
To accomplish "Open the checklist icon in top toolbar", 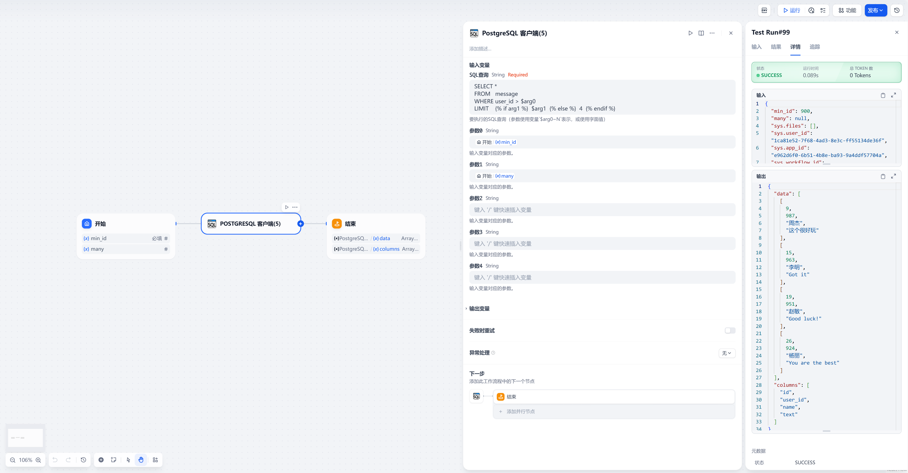I will point(823,11).
